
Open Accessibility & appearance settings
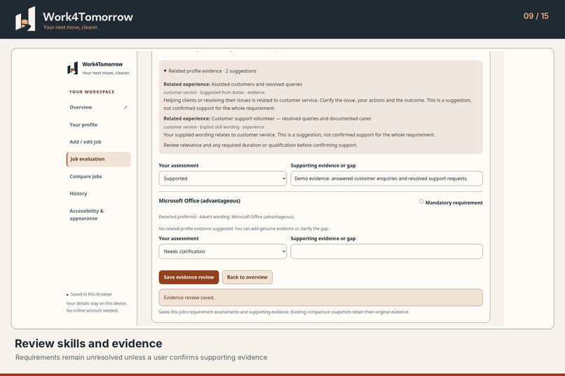coord(98,214)
